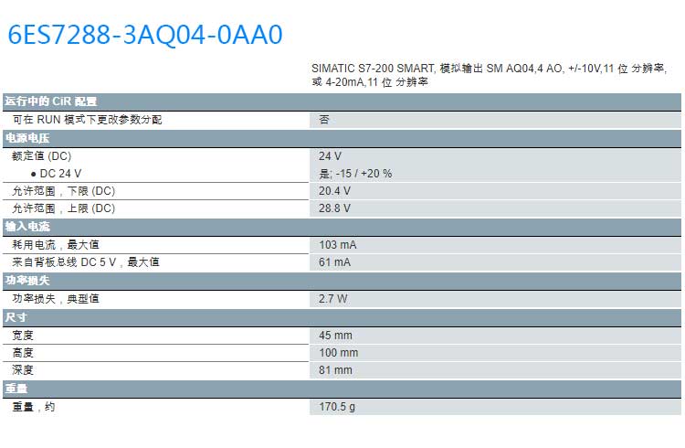Click the value 是; -15 / +20 %
The height and width of the screenshot is (448, 685).
pyautogui.click(x=355, y=174)
